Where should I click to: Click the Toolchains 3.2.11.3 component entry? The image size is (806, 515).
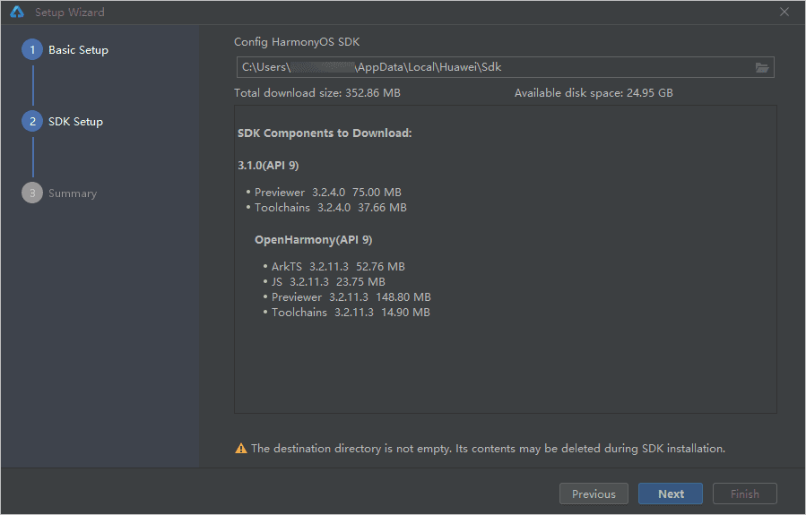pyautogui.click(x=351, y=313)
